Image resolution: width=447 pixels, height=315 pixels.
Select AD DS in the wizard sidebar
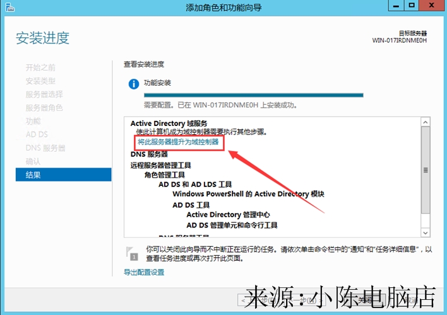tap(37, 134)
